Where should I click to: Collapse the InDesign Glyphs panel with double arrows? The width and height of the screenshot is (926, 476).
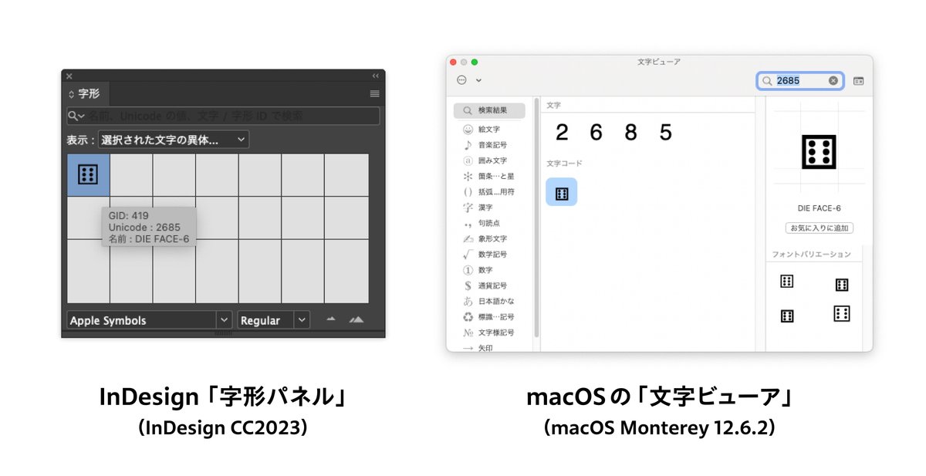click(x=376, y=76)
